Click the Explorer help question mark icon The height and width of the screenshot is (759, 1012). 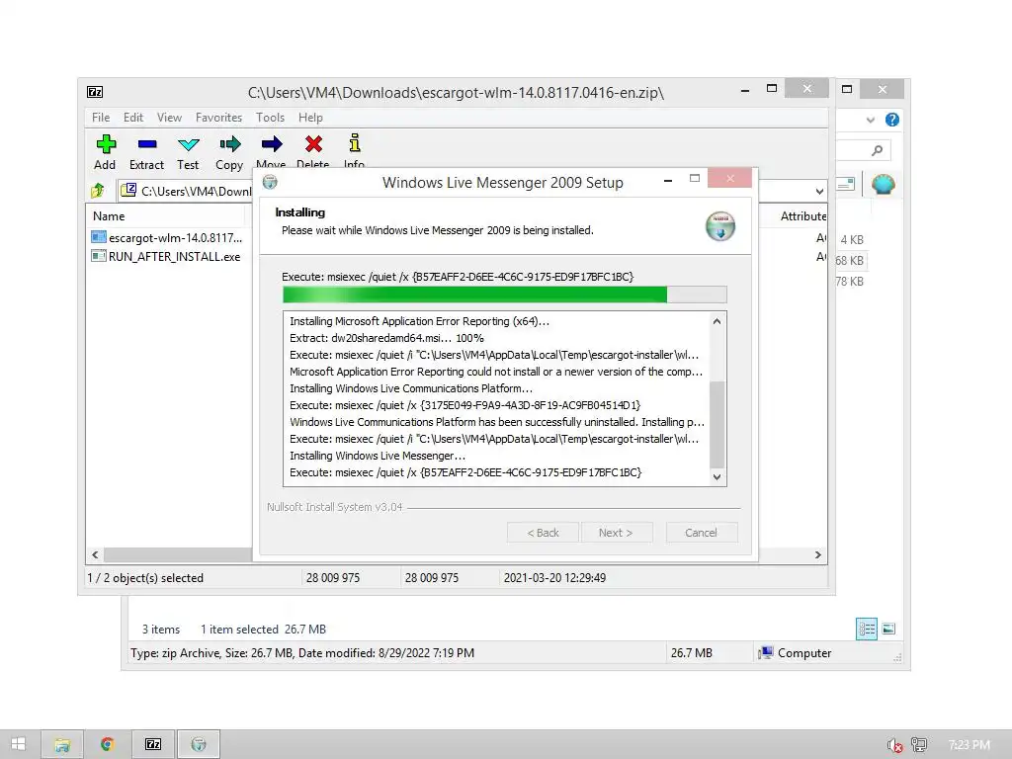892,120
